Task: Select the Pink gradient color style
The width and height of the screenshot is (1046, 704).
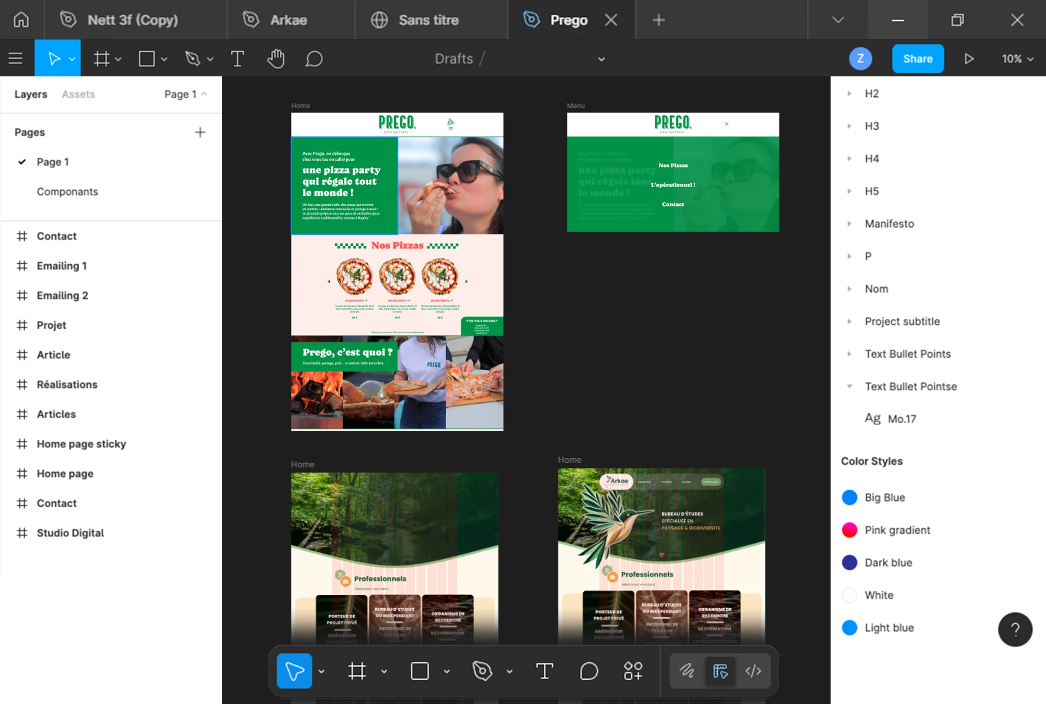Action: pos(897,530)
